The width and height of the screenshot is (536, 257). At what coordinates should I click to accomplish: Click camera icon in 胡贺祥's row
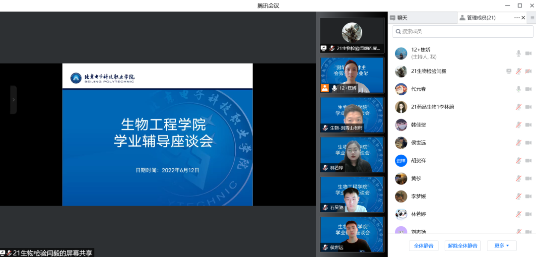(x=528, y=160)
